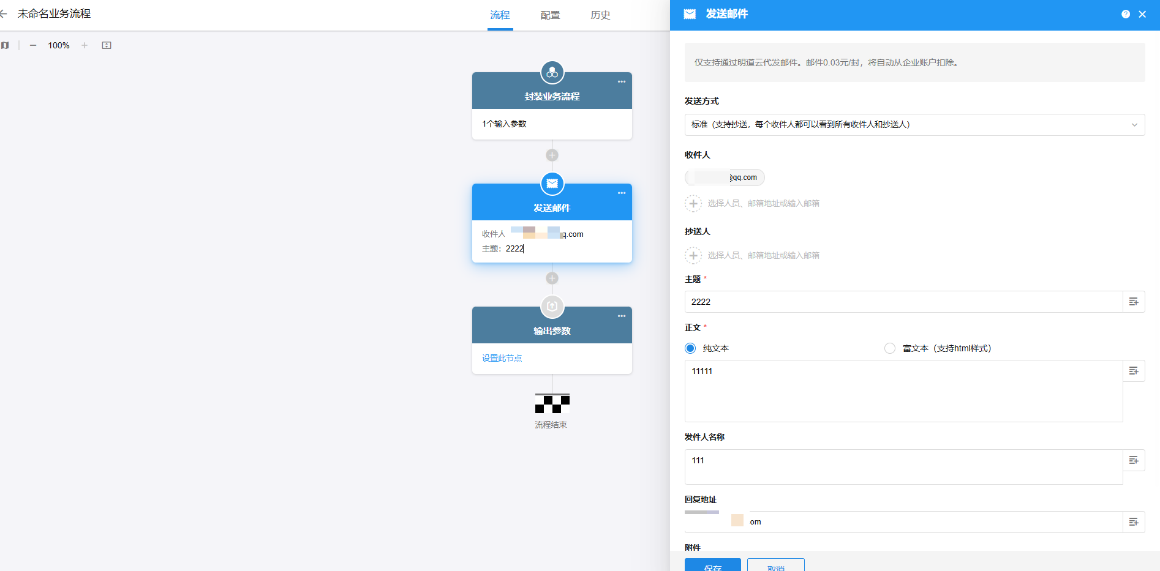Image resolution: width=1160 pixels, height=571 pixels.
Task: Click the plus icon to add 抄送人
Action: [x=693, y=255]
